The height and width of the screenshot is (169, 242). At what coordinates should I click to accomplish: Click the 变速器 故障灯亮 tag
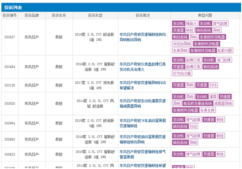(186, 67)
